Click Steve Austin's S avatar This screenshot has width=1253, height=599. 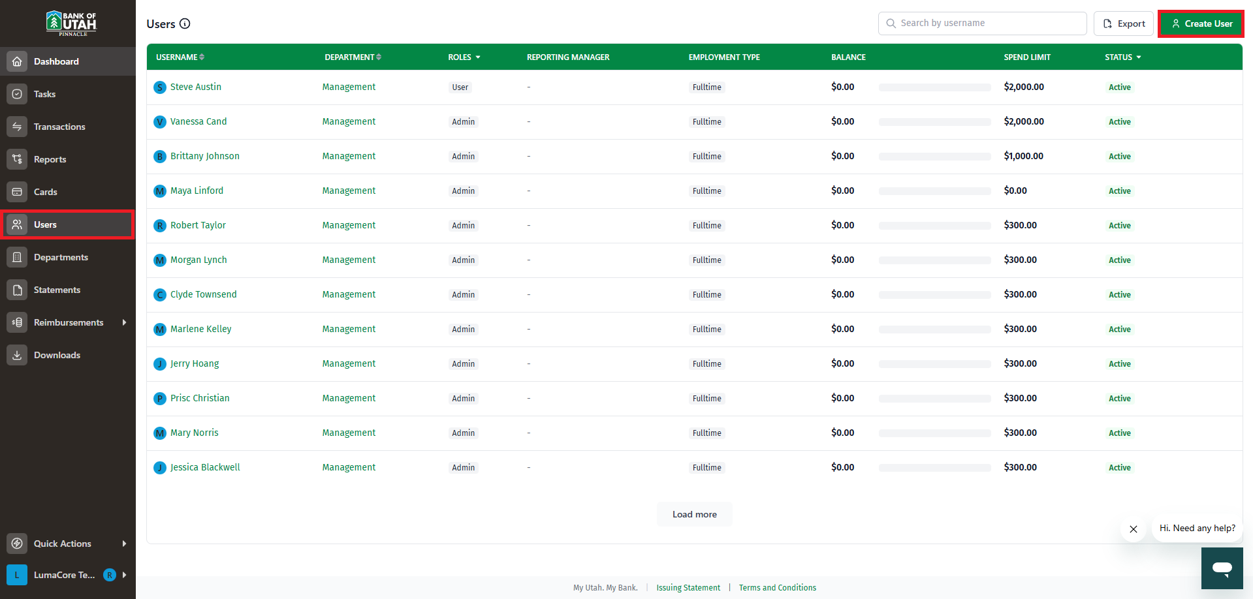point(160,87)
